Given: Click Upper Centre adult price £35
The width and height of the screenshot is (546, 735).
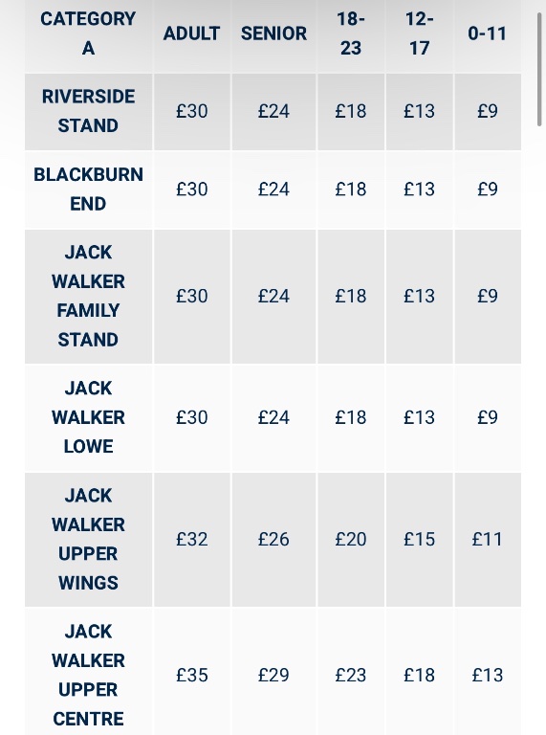Looking at the screenshot, I should pos(191,675).
